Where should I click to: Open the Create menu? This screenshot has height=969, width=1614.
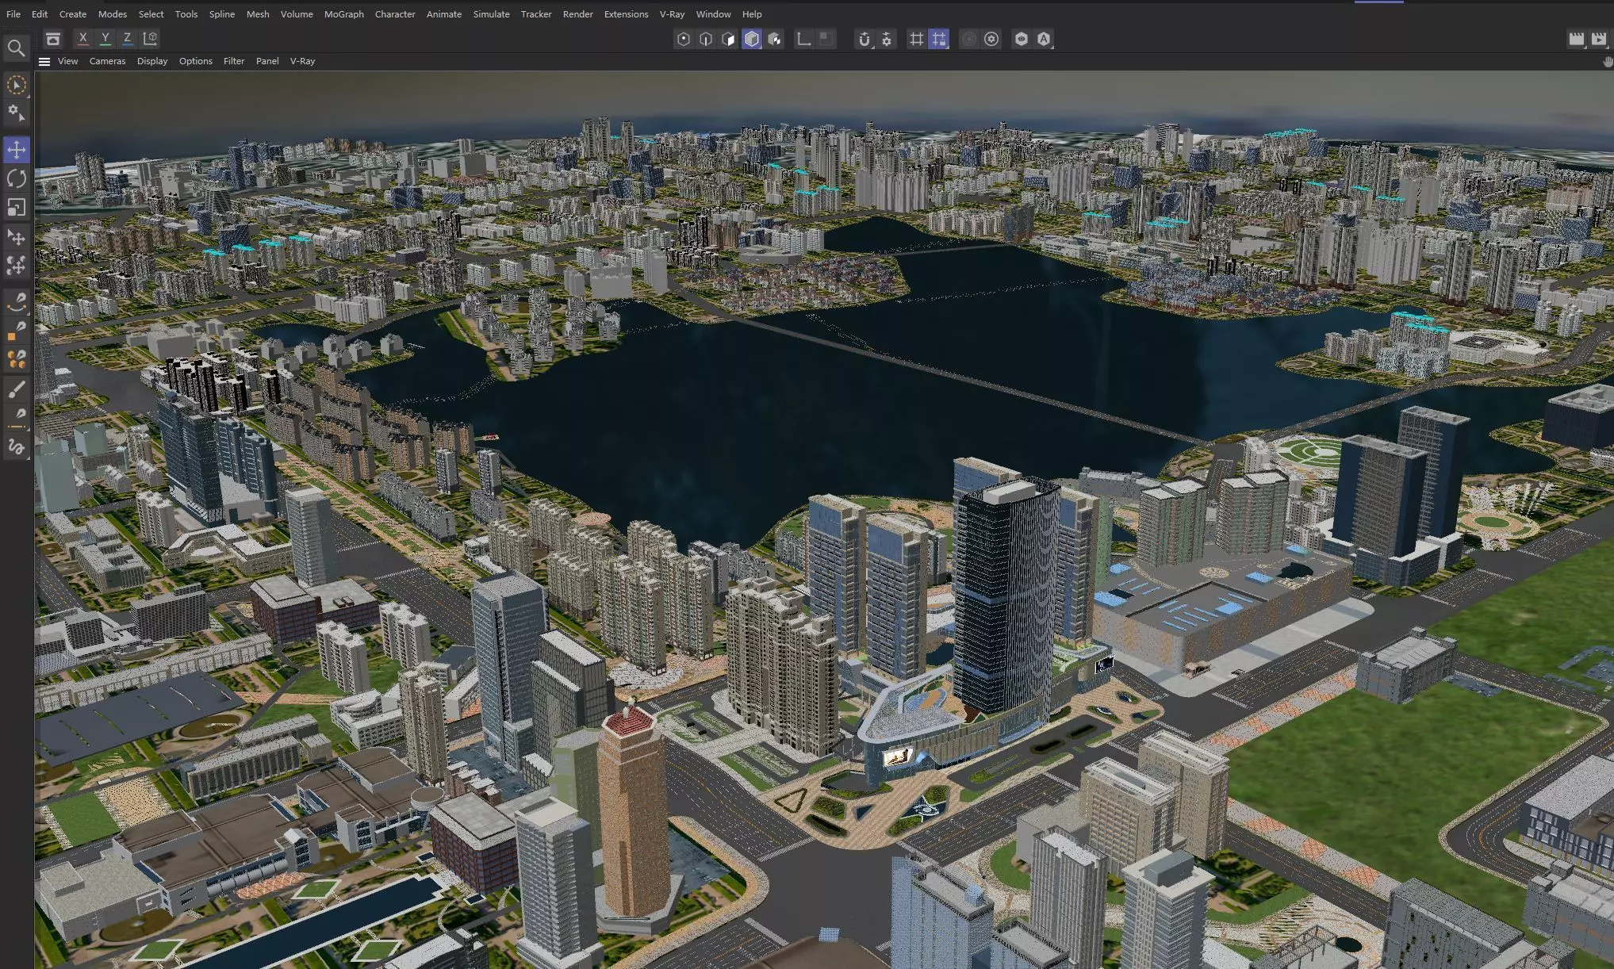[73, 14]
